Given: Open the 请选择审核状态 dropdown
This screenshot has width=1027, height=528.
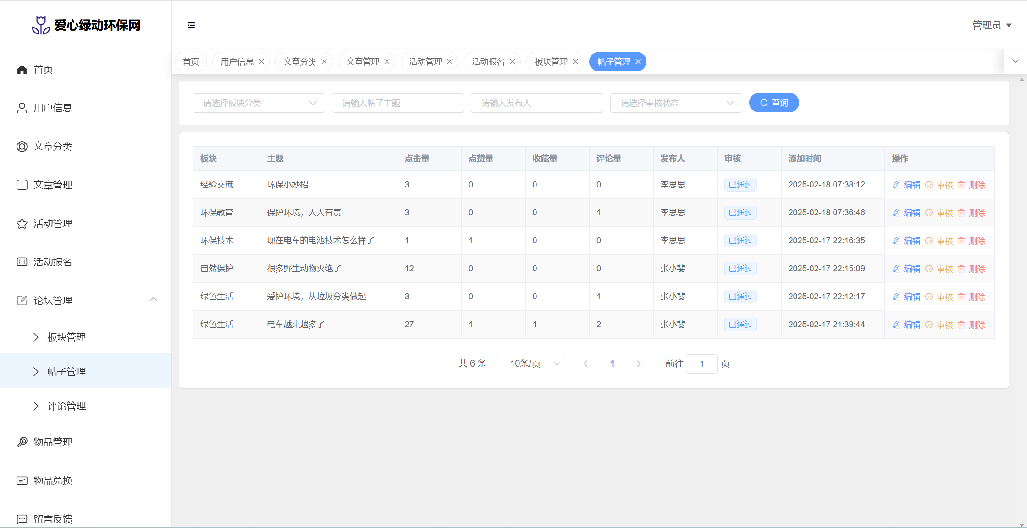Looking at the screenshot, I should (x=676, y=103).
